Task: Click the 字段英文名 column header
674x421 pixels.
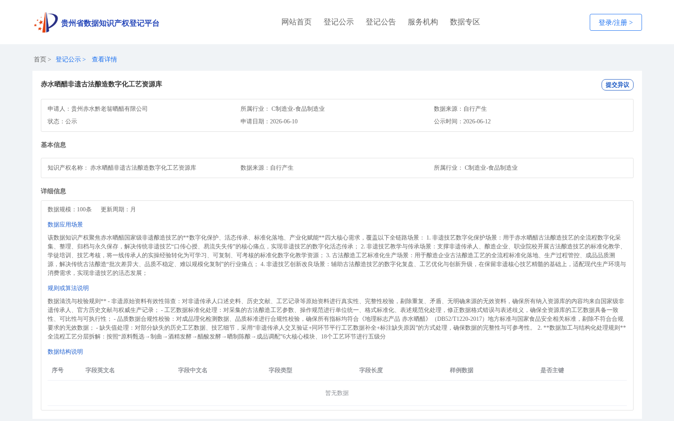Action: [100, 370]
